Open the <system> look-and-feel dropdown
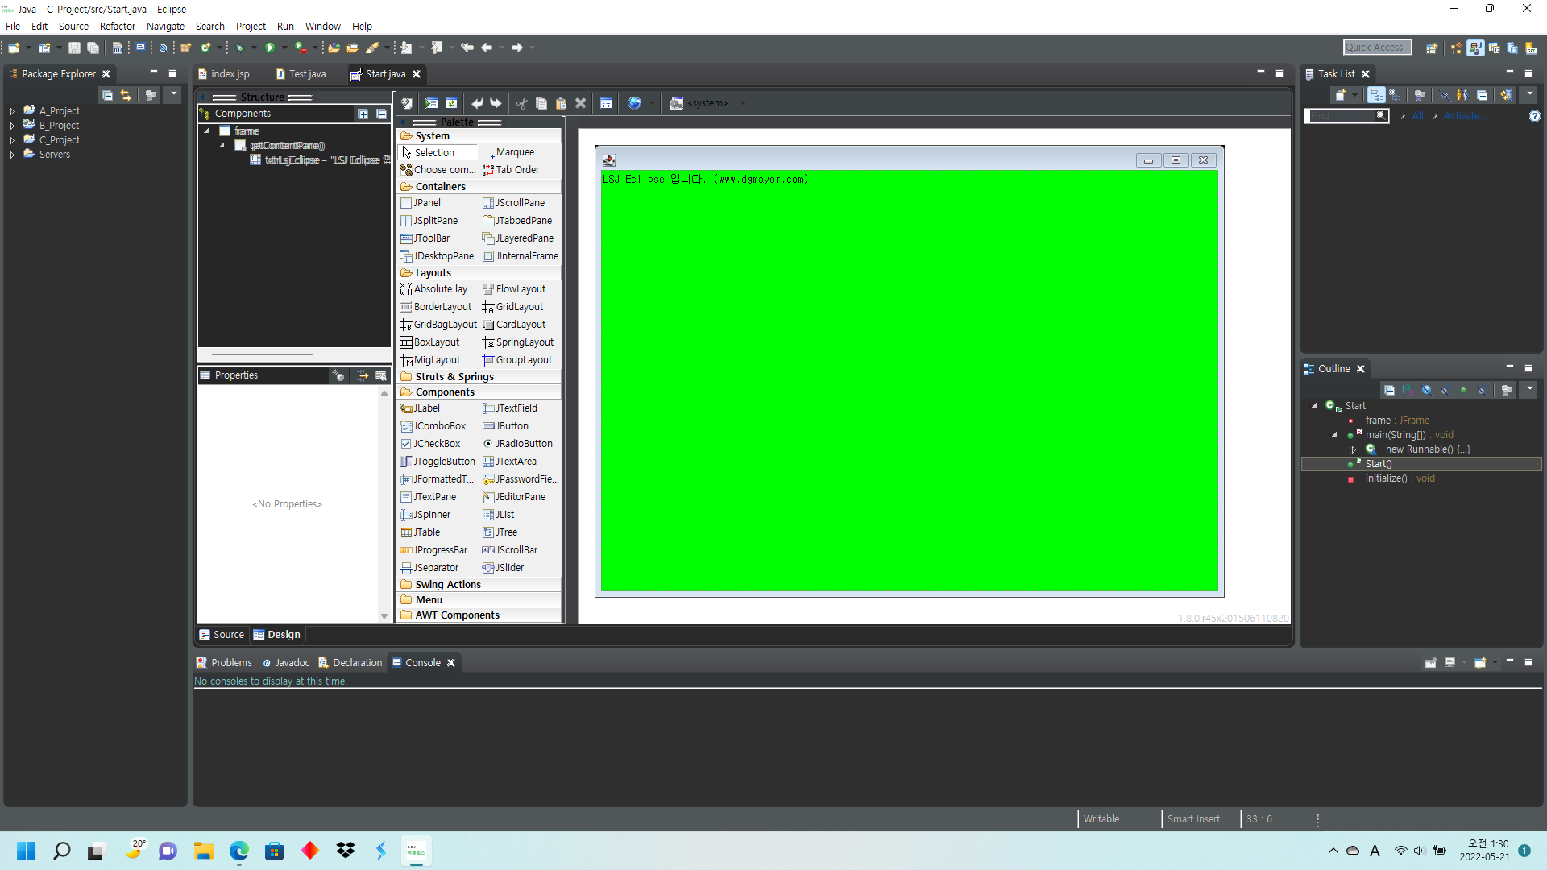1547x870 pixels. pos(742,103)
